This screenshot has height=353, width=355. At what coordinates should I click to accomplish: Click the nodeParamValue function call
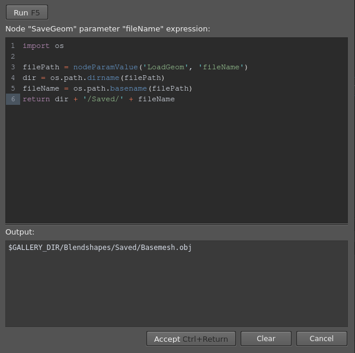point(105,67)
